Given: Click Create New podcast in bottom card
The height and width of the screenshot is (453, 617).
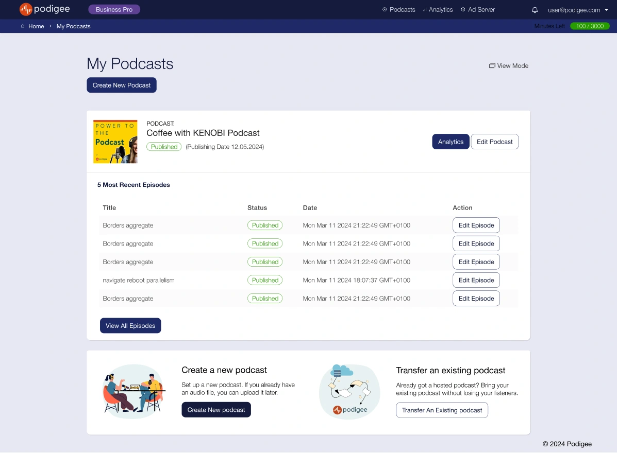Looking at the screenshot, I should 216,410.
